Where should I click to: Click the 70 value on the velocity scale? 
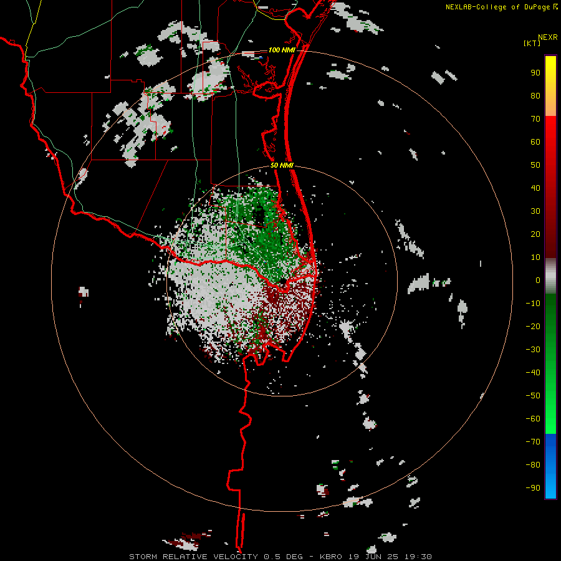tap(535, 119)
